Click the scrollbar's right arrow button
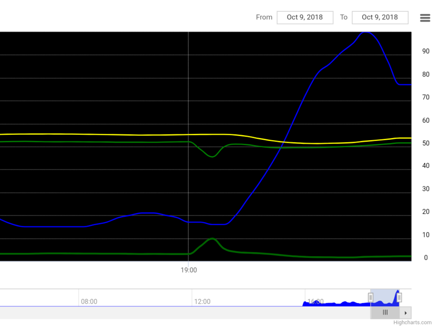The height and width of the screenshot is (335, 447). point(406,313)
